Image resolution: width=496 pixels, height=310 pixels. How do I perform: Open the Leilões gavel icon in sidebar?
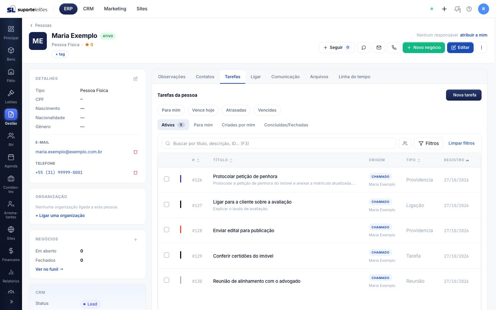11,93
